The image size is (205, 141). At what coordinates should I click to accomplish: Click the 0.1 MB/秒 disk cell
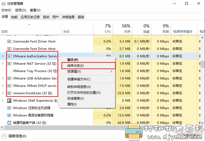(x=142, y=41)
